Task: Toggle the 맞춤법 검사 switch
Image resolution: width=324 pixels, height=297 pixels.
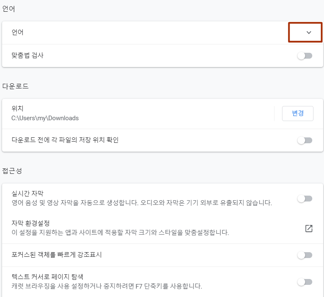Action: click(x=305, y=56)
